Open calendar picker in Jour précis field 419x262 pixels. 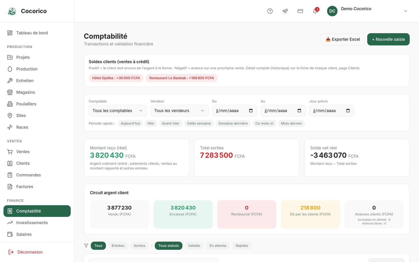(348, 111)
